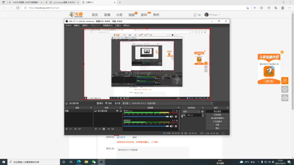Click 滤镜 in the OBS source toolbar
Viewport: 294px width, 165px height.
108,103
